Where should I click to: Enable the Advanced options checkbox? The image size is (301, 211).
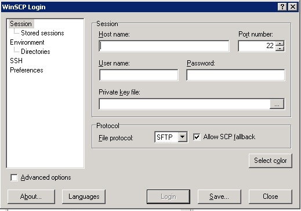point(14,177)
